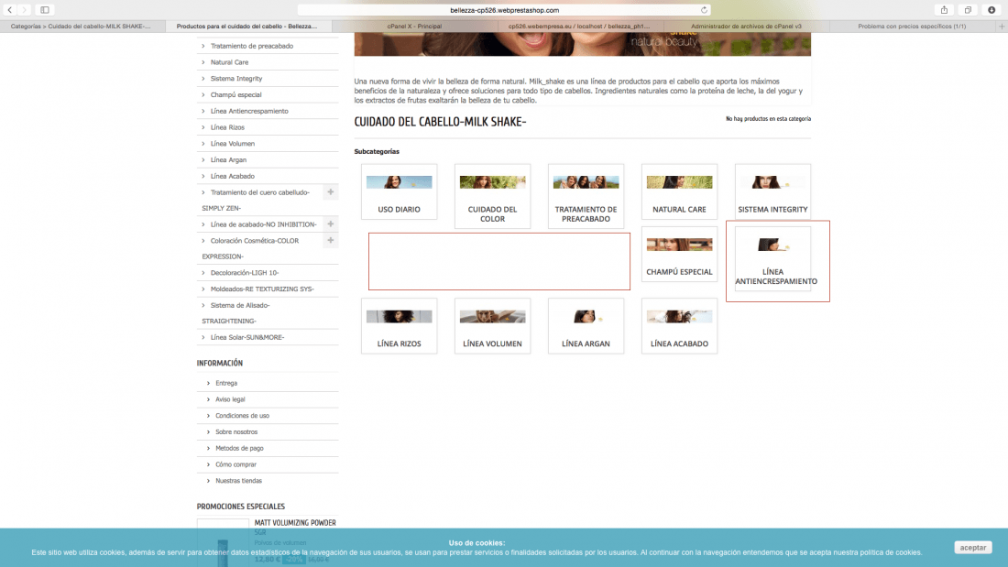1008x567 pixels.
Task: Show all tabs with the tab overview icon
Action: 968,10
